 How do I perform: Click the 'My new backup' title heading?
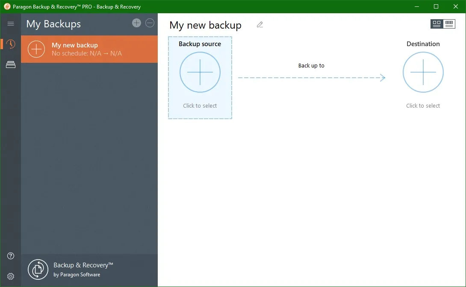pos(205,25)
